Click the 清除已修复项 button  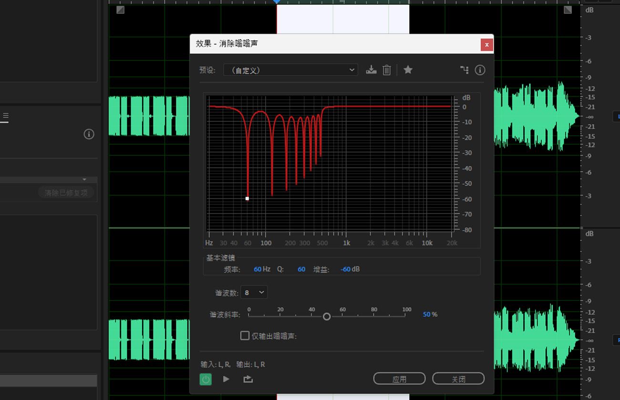tap(66, 193)
